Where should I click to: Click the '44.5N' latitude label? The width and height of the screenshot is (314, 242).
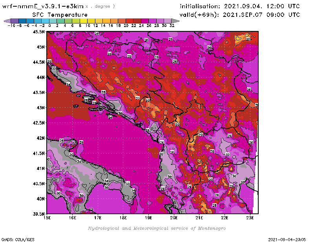(x=38, y=62)
